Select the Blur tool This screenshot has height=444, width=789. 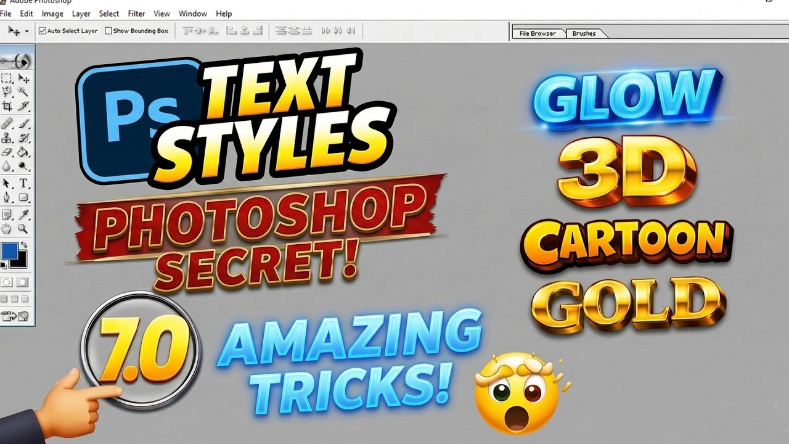pos(7,166)
